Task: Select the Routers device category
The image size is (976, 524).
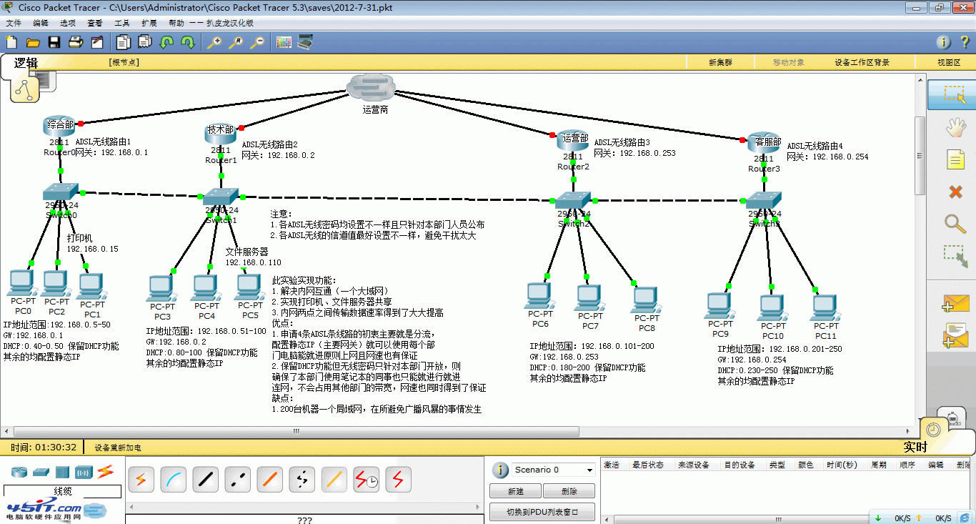Action: 19,471
